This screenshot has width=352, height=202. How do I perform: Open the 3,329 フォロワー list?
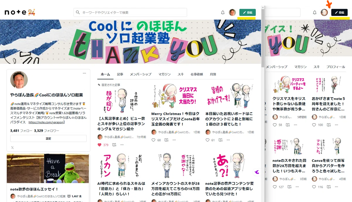click(x=47, y=131)
